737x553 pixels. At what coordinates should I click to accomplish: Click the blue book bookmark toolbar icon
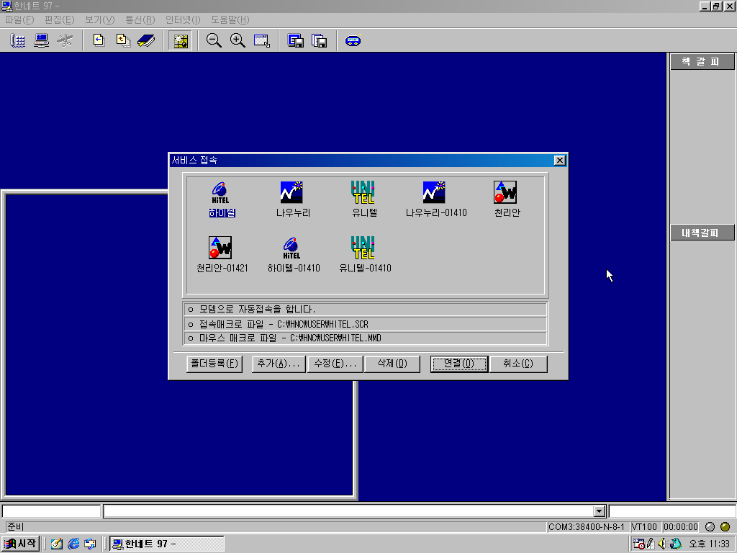click(146, 40)
